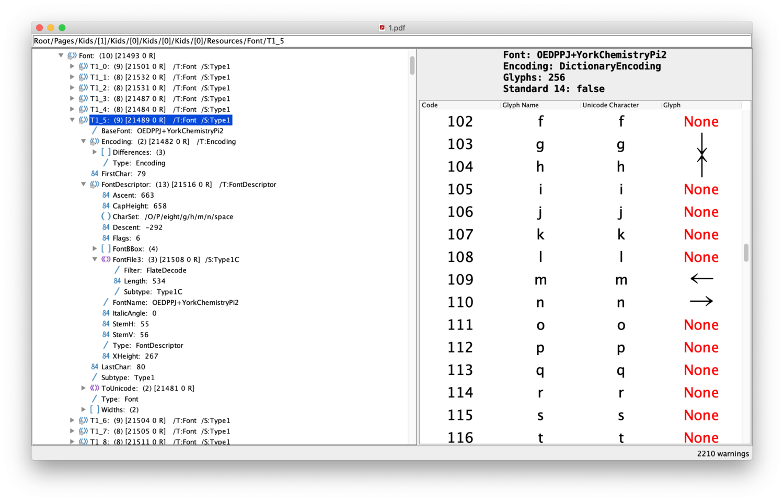784x502 pixels.
Task: Expand the FontBBox array
Action: point(95,248)
